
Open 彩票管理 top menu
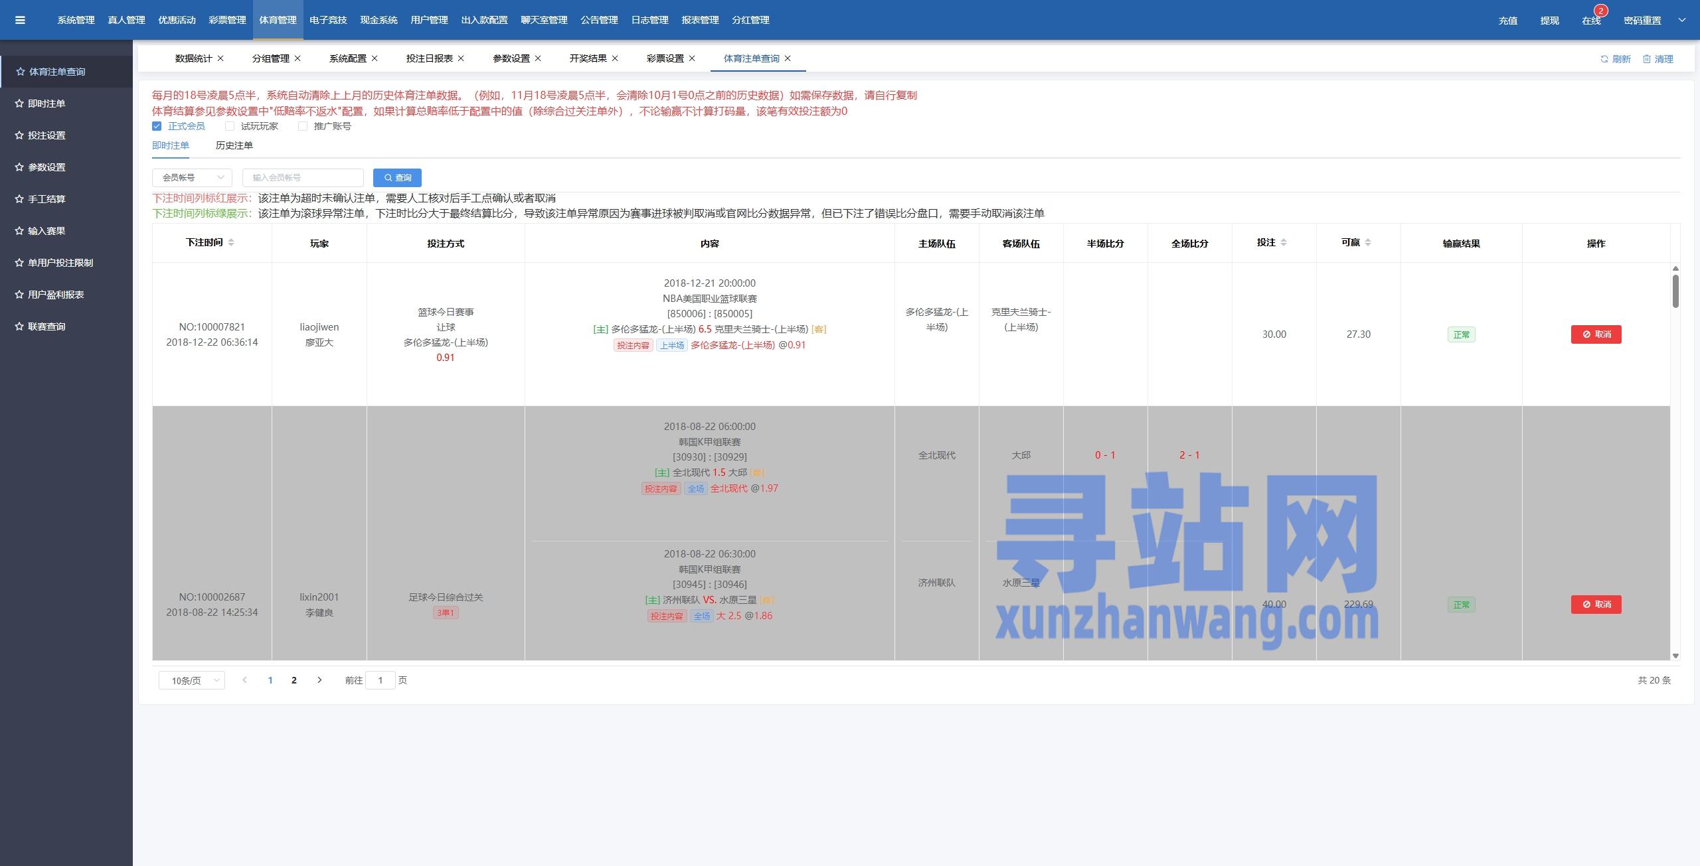[227, 20]
